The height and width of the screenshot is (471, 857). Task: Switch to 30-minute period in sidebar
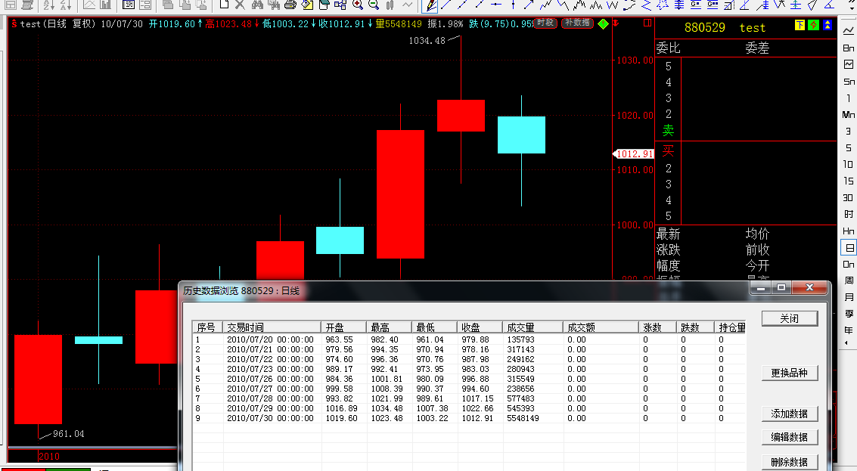(848, 197)
